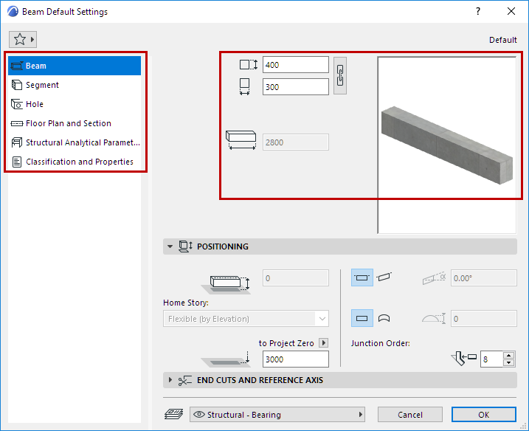Click the elevation to project zero icon
The height and width of the screenshot is (431, 529).
pos(226,360)
